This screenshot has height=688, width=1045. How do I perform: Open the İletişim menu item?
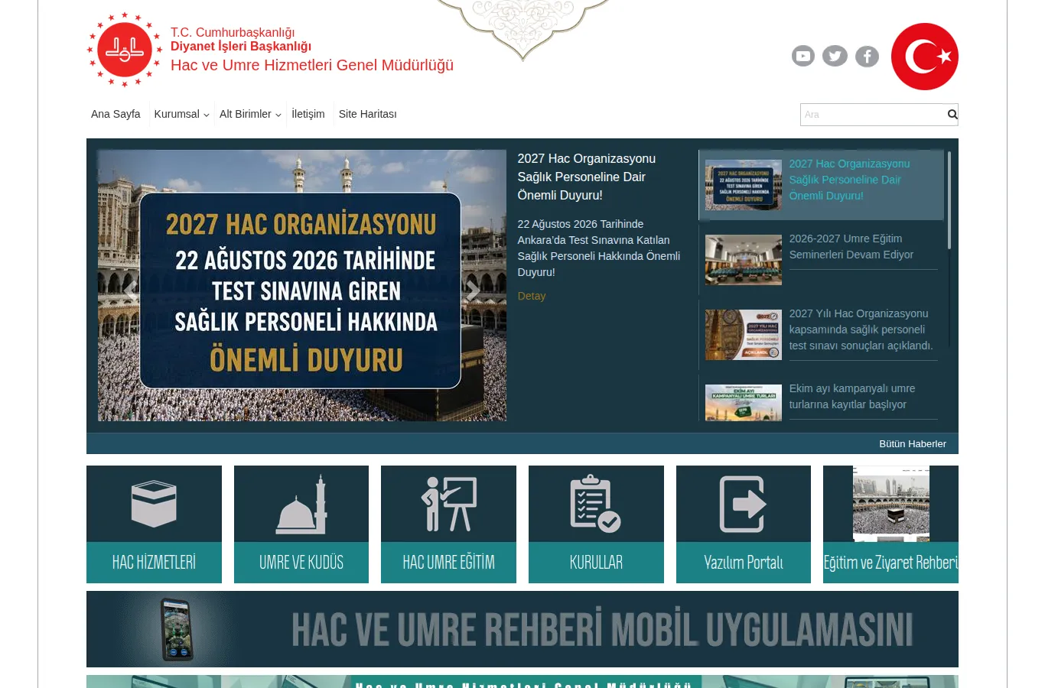click(x=308, y=114)
